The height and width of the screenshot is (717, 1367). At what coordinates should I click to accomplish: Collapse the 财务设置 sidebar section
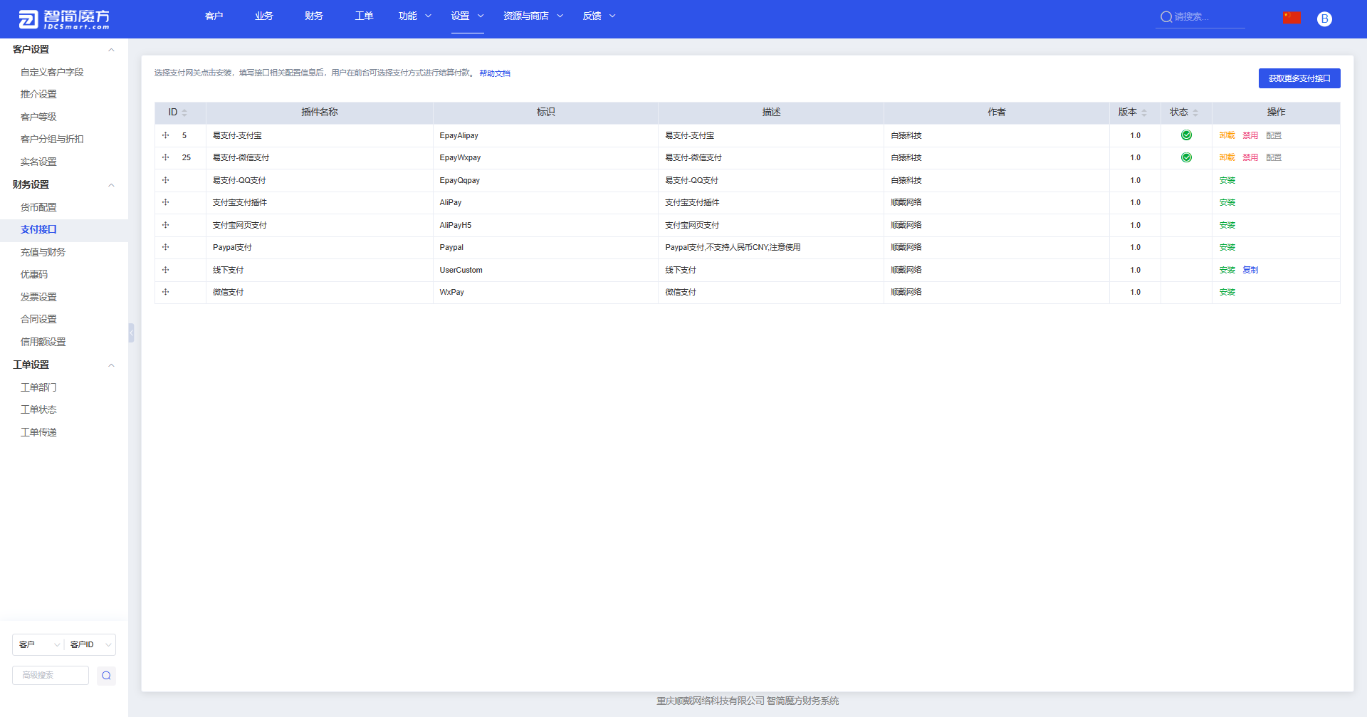coord(111,185)
